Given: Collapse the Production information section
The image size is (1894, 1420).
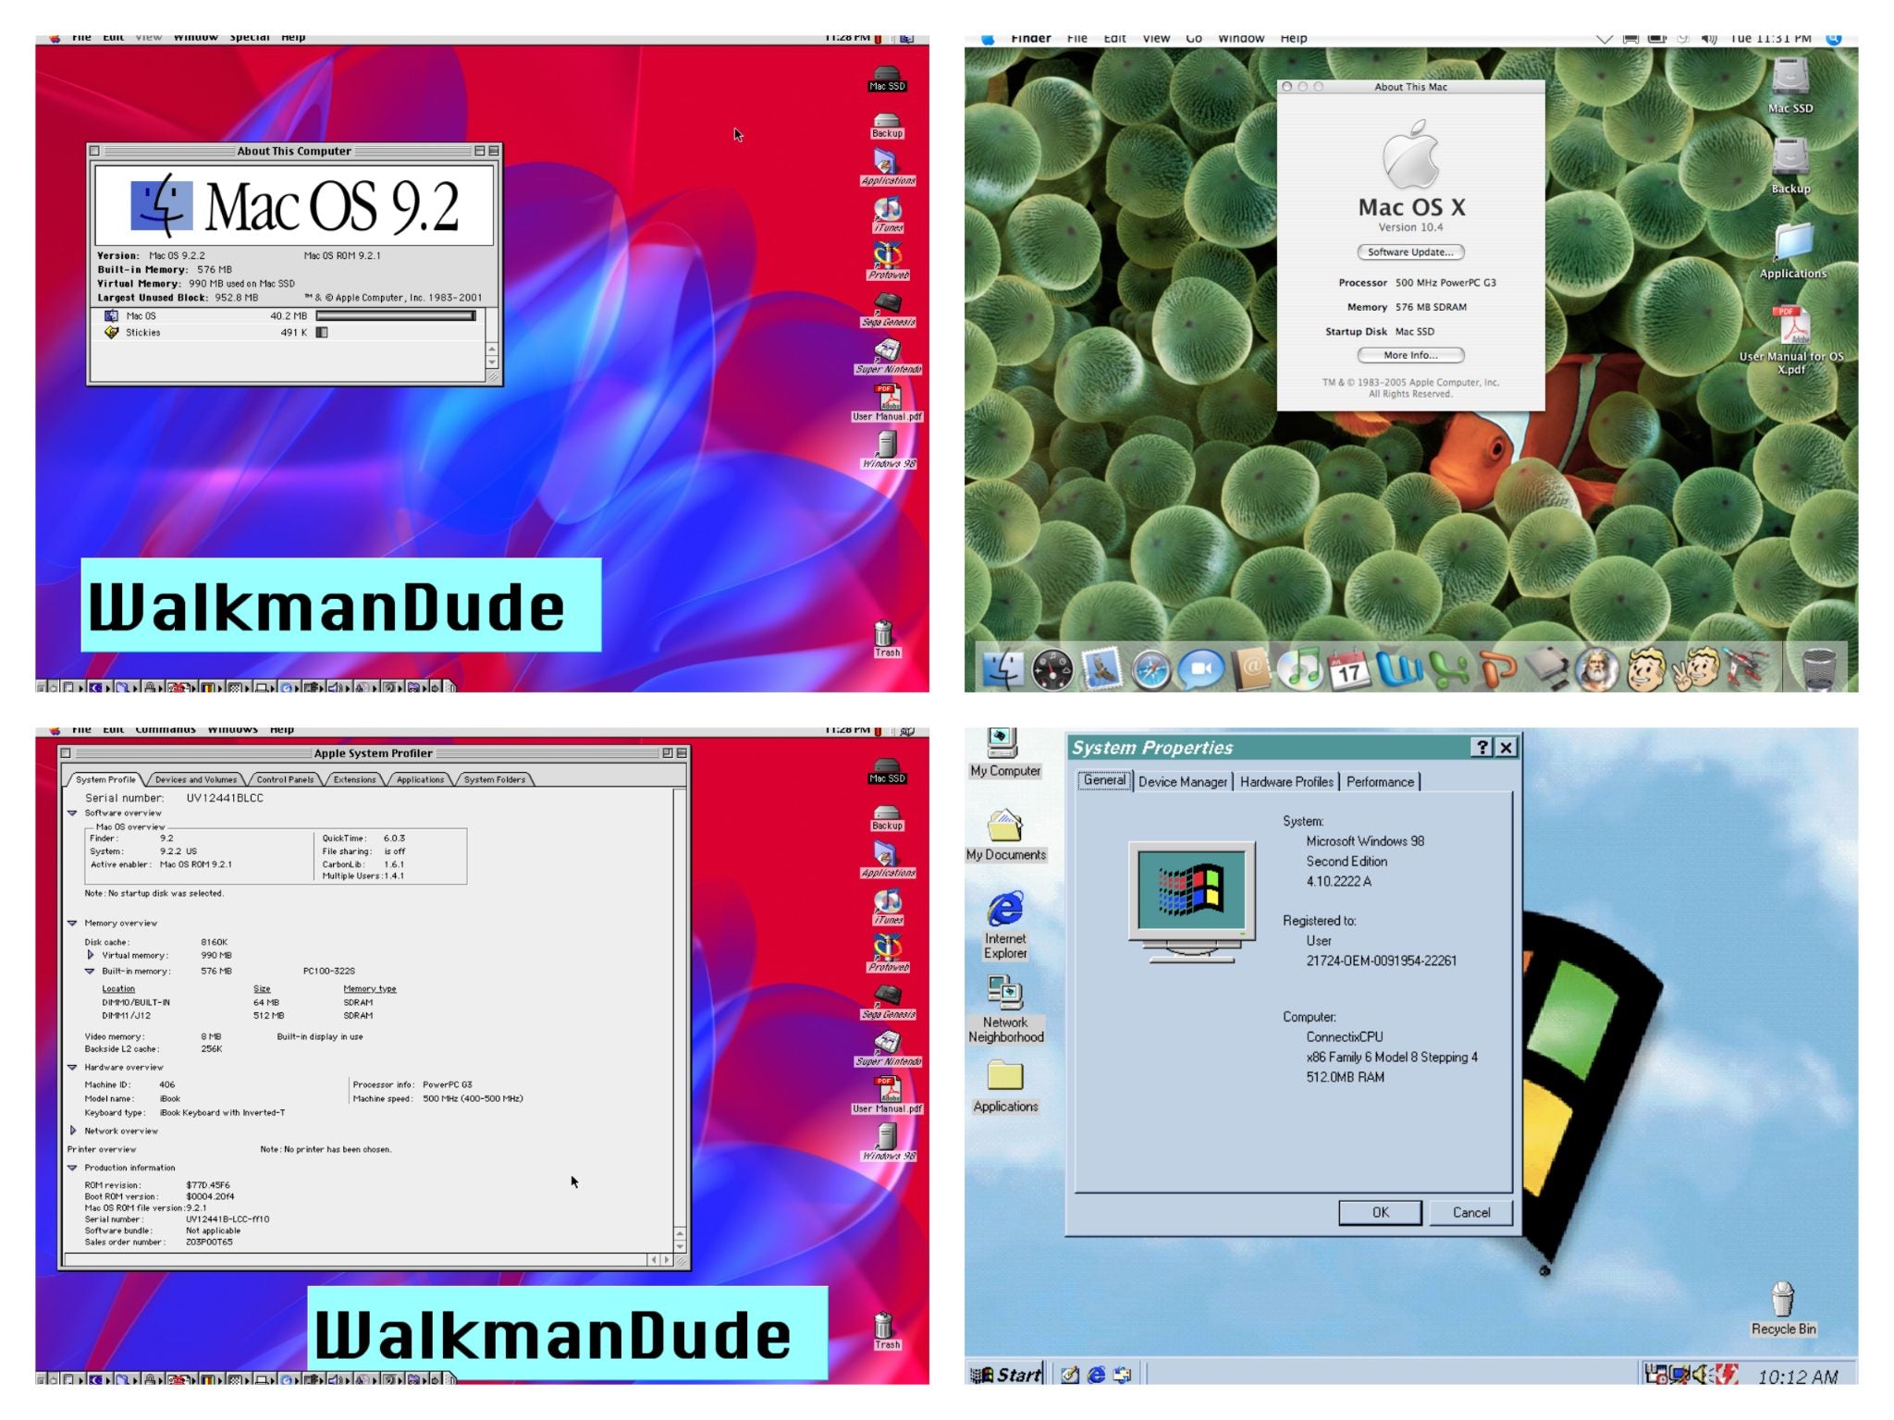Looking at the screenshot, I should point(72,1169).
